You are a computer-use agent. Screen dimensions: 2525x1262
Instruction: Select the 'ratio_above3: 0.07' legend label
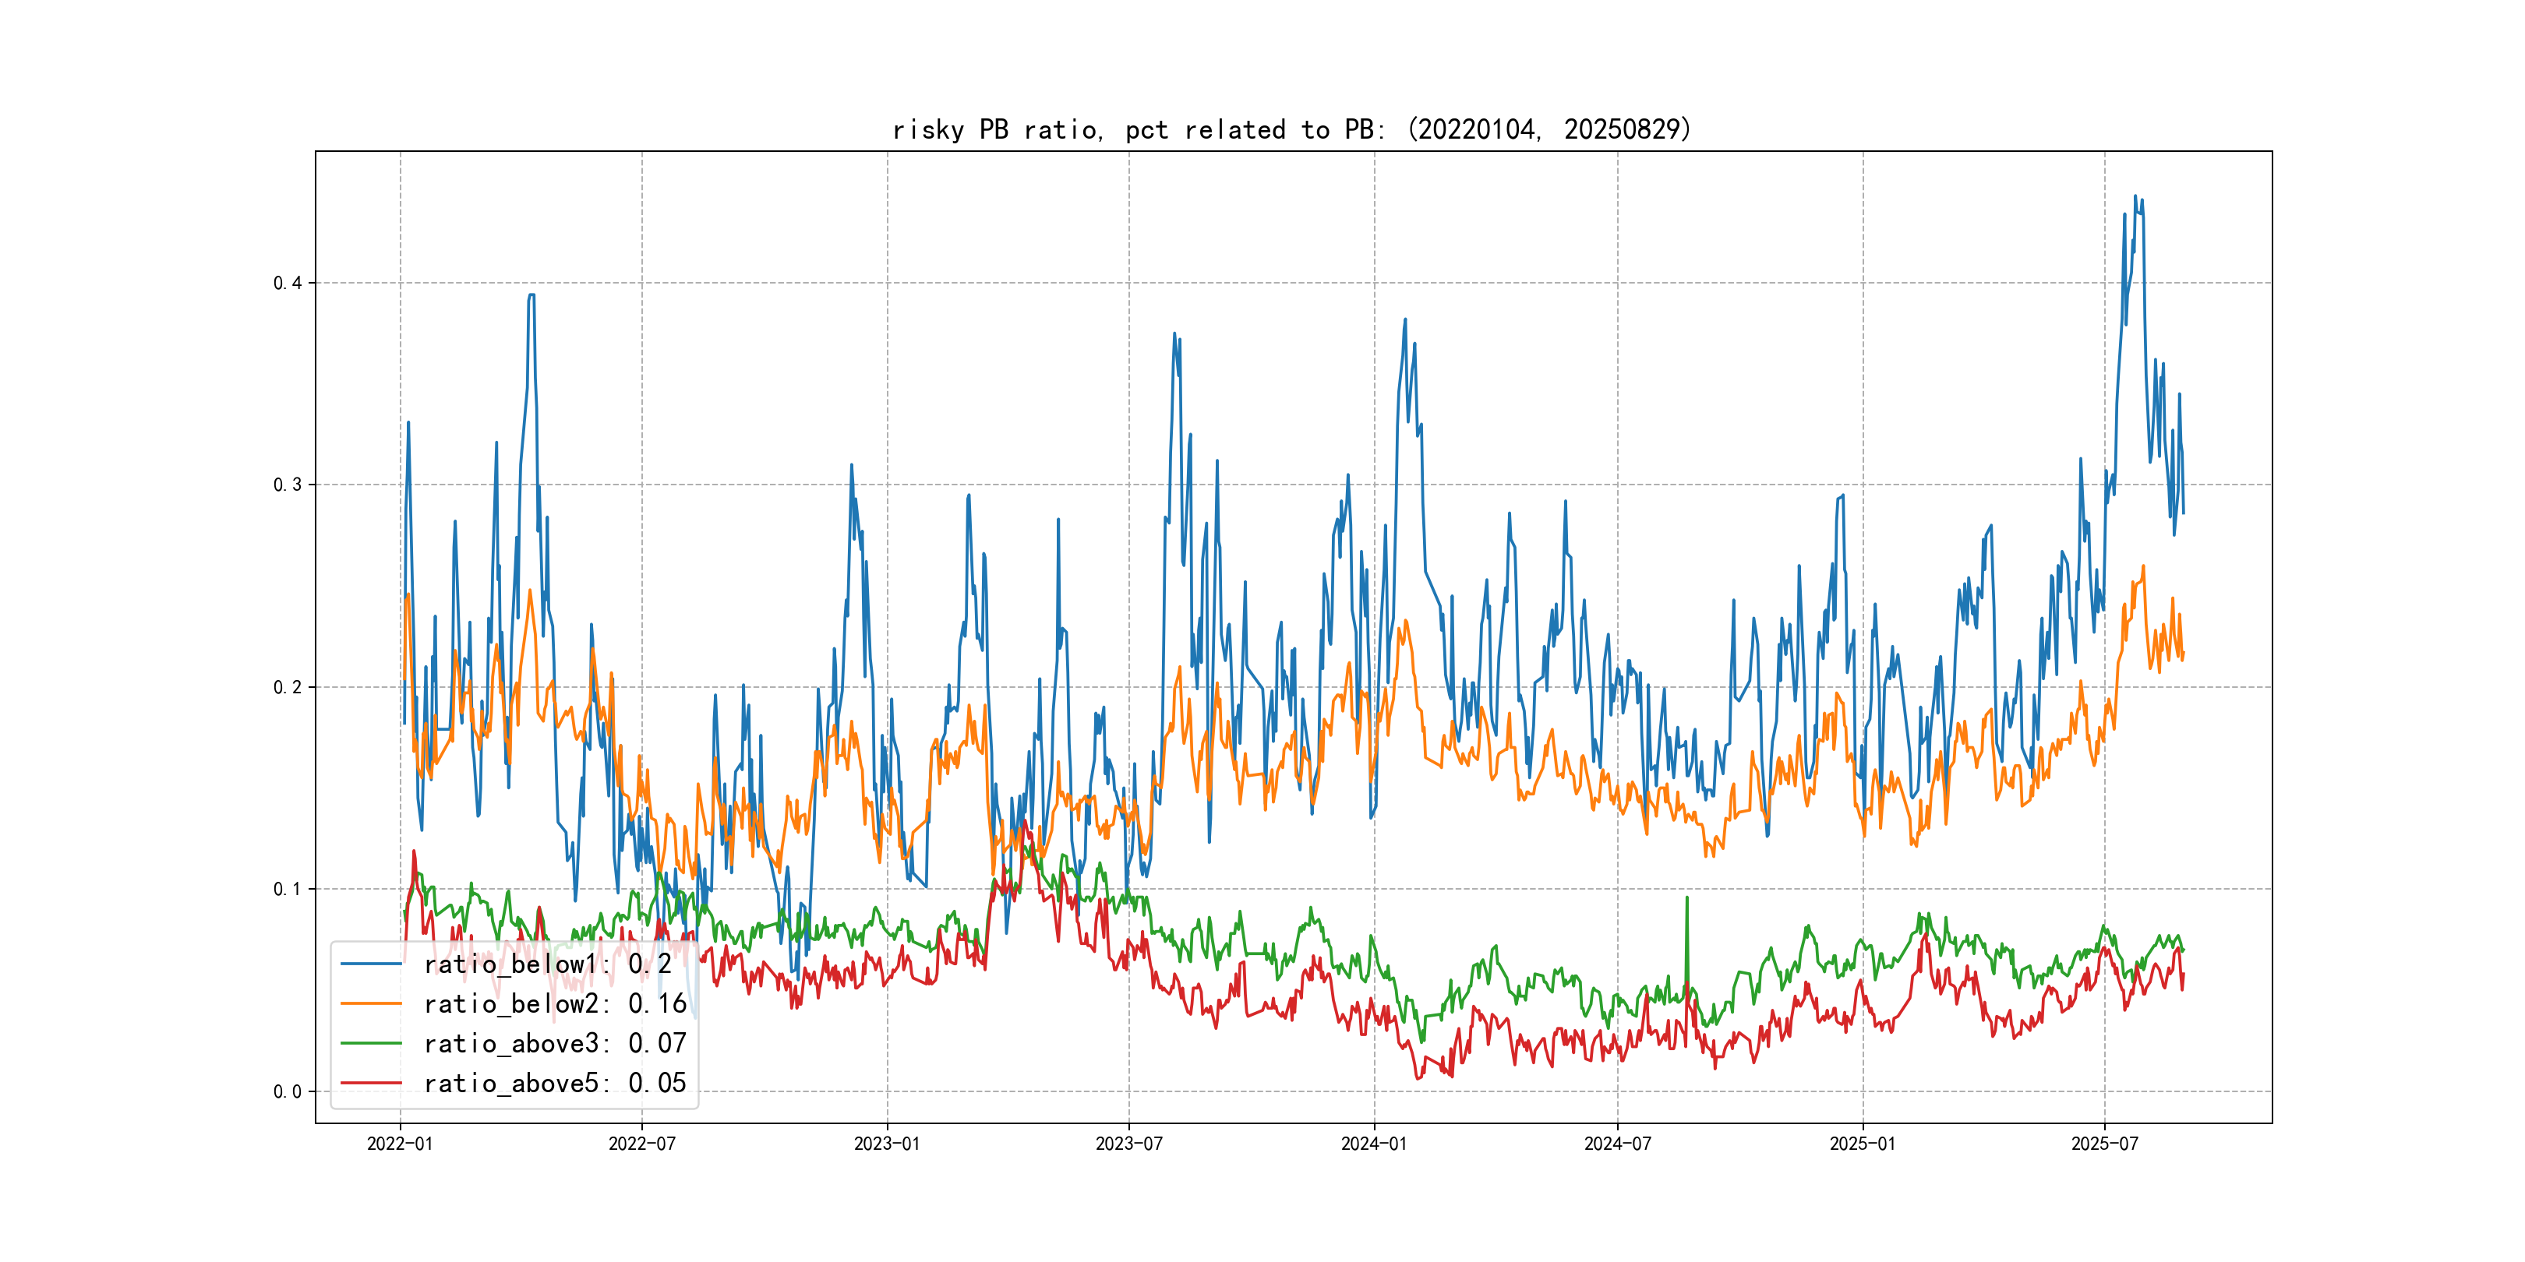555,1044
